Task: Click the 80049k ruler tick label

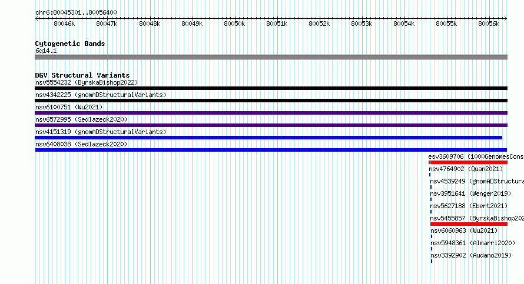Action: point(192,24)
